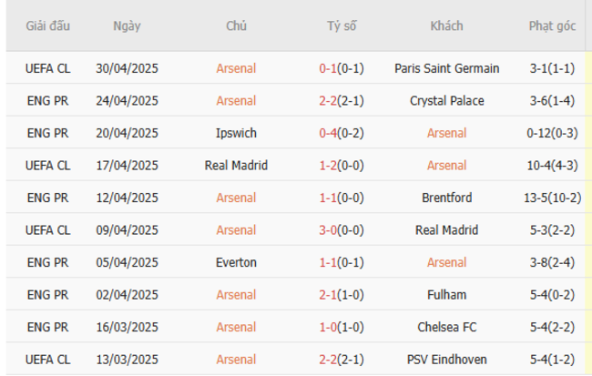Click the Everton home team name
Screen dimensions: 592x376
click(x=236, y=262)
